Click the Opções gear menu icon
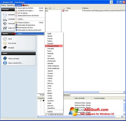This screenshot has width=126, height=121. tap(16, 19)
